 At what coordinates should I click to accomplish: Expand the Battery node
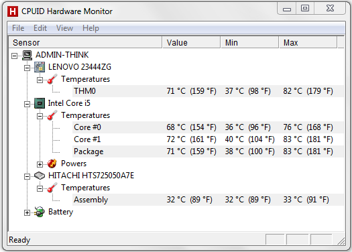pyautogui.click(x=27, y=212)
